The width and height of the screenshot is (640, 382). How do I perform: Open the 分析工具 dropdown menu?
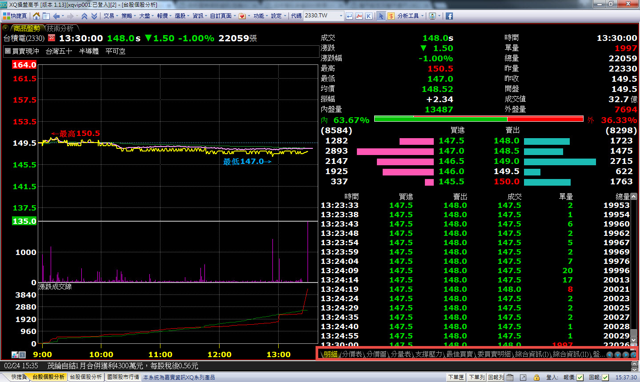coord(410,16)
